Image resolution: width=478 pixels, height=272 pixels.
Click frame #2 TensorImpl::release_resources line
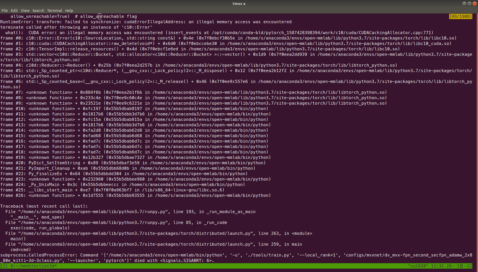coord(200,49)
